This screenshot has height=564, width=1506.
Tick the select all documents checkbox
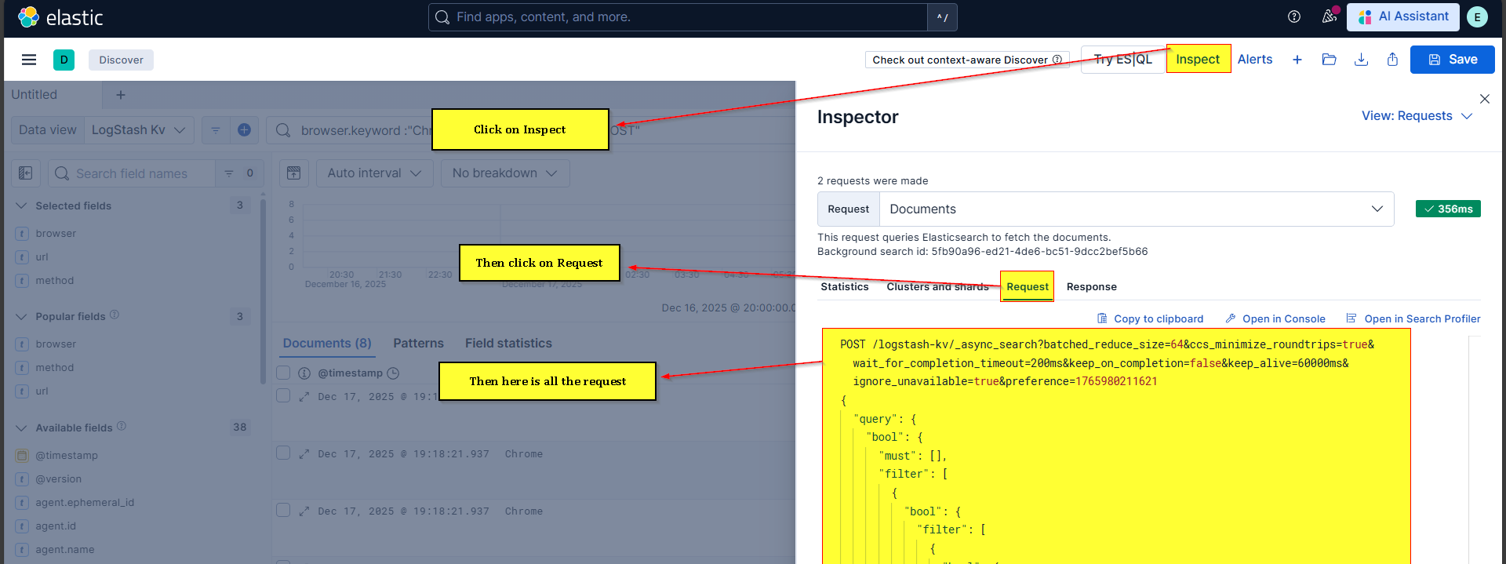284,373
